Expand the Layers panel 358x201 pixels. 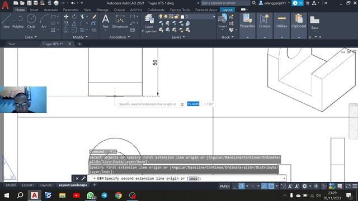pyautogui.click(x=178, y=37)
